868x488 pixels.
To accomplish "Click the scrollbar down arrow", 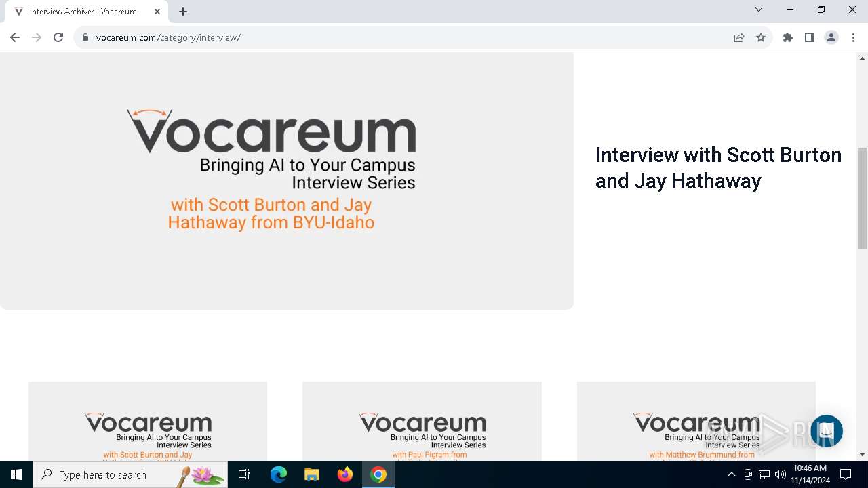I will [x=863, y=455].
